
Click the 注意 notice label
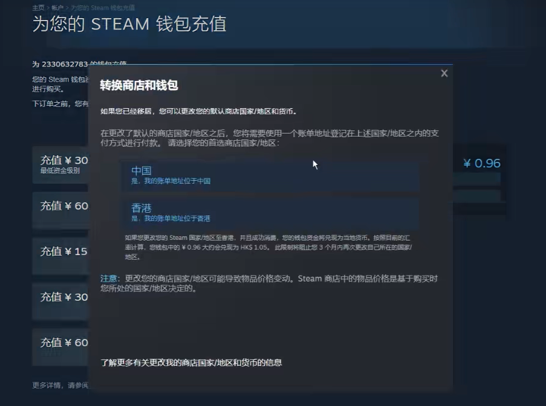[x=108, y=279]
